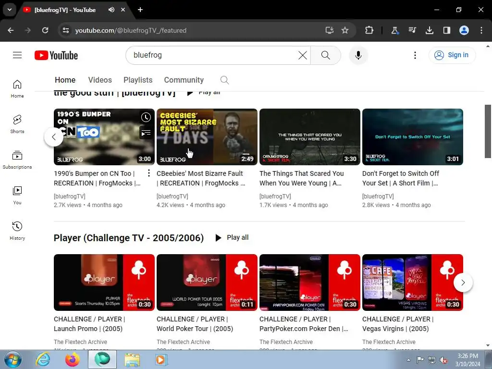The width and height of the screenshot is (492, 369).
Task: Open a new browser tab
Action: (x=140, y=10)
